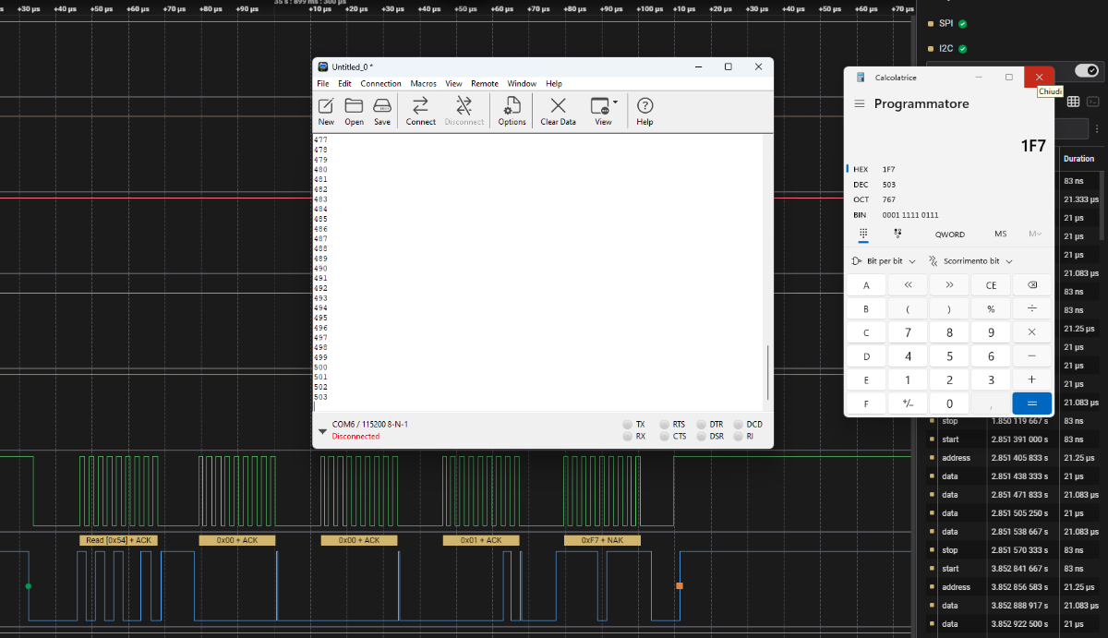Screen dimensions: 1108x638
Task: Click the 'Read [0x54] + ACK' frame label
Action: pyautogui.click(x=119, y=540)
